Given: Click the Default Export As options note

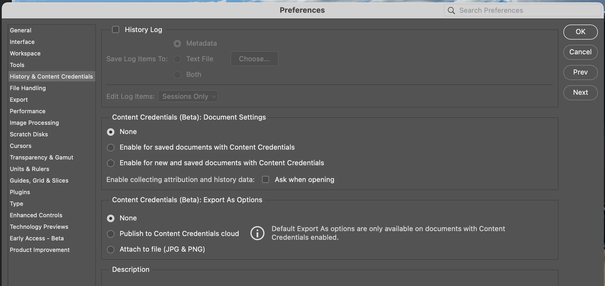Looking at the screenshot, I should point(388,233).
